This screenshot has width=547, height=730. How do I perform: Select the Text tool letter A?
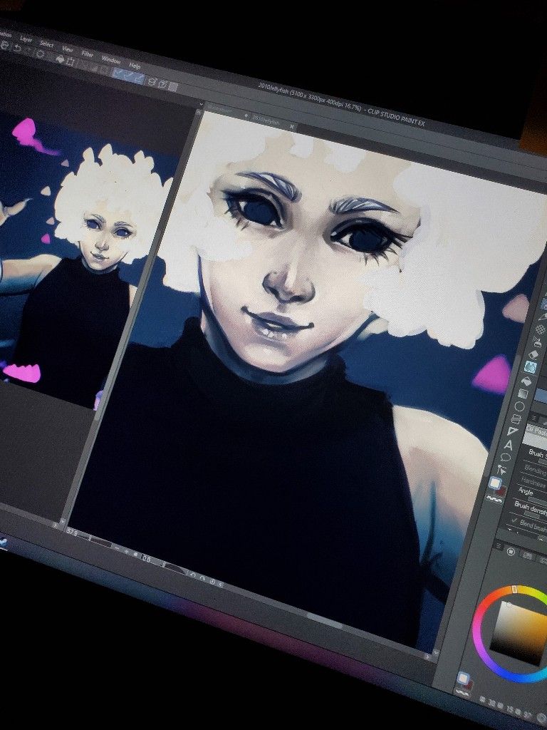click(509, 445)
